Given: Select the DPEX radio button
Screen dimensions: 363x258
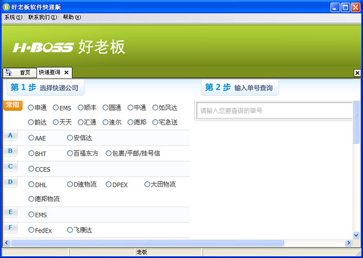Looking at the screenshot, I should click(108, 184).
